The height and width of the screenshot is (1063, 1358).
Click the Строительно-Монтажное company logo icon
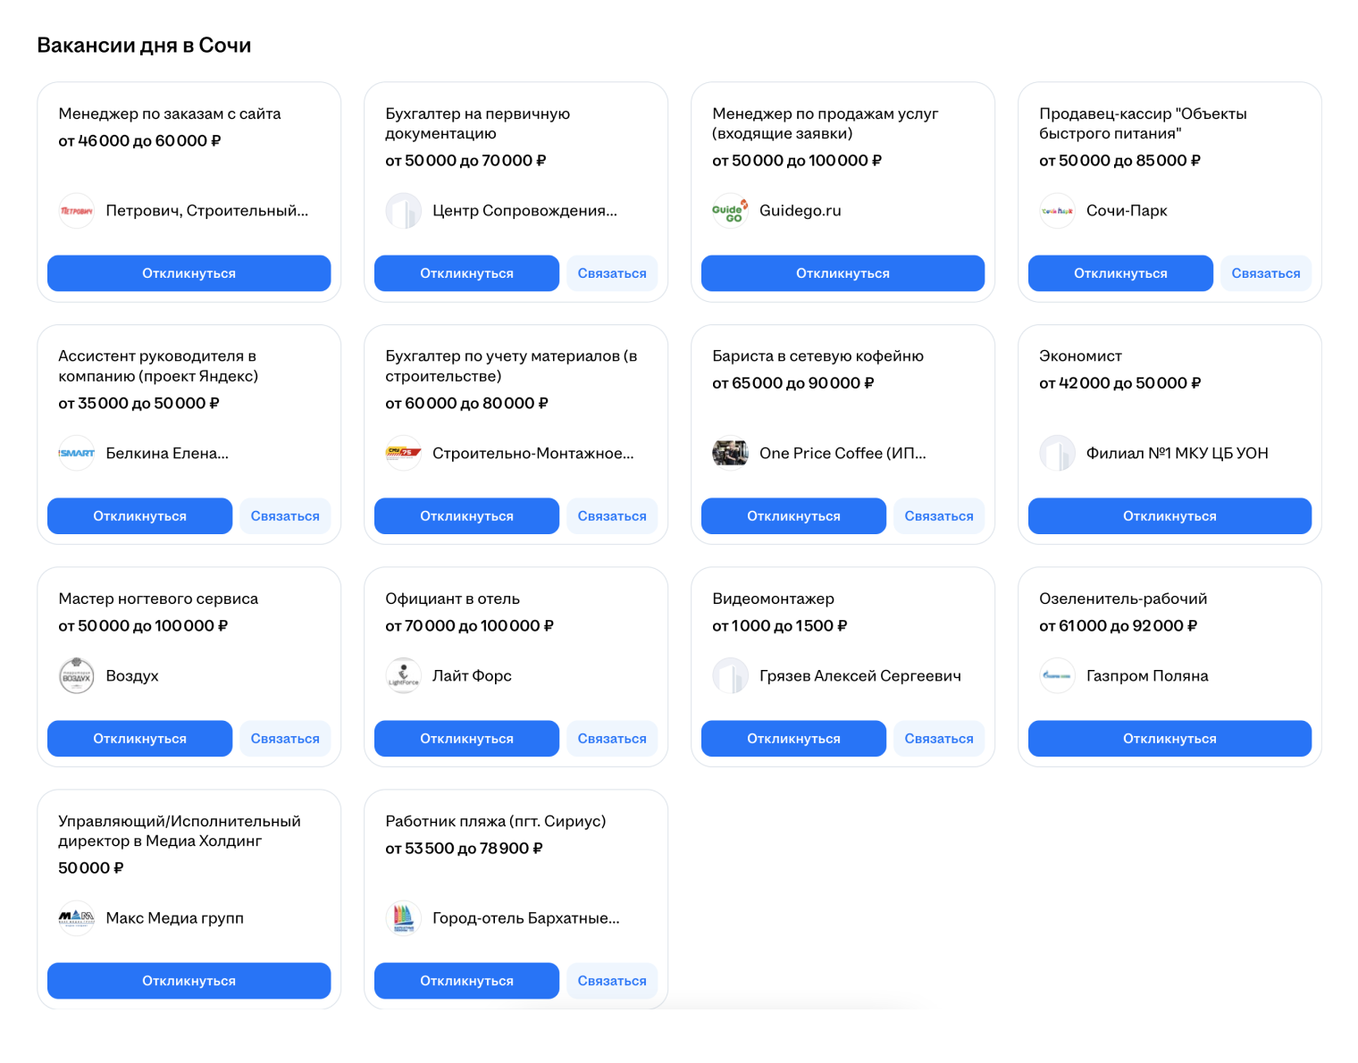tap(403, 453)
